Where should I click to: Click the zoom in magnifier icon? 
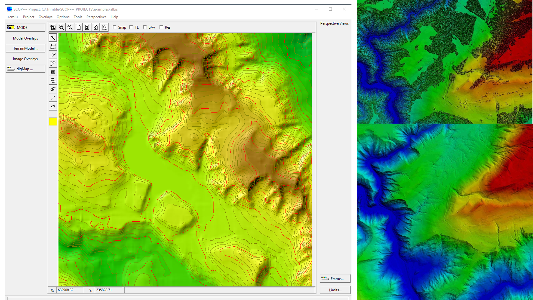coord(61,27)
